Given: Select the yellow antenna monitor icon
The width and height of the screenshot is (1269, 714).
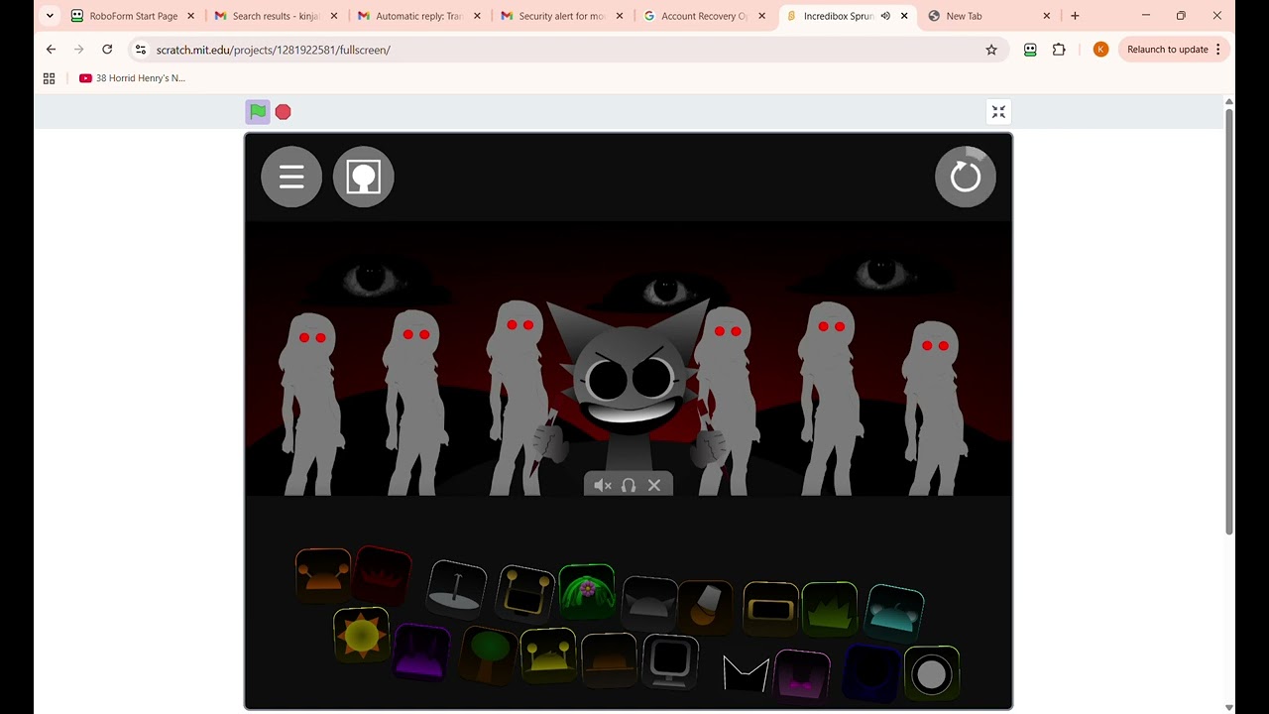Looking at the screenshot, I should (x=524, y=592).
